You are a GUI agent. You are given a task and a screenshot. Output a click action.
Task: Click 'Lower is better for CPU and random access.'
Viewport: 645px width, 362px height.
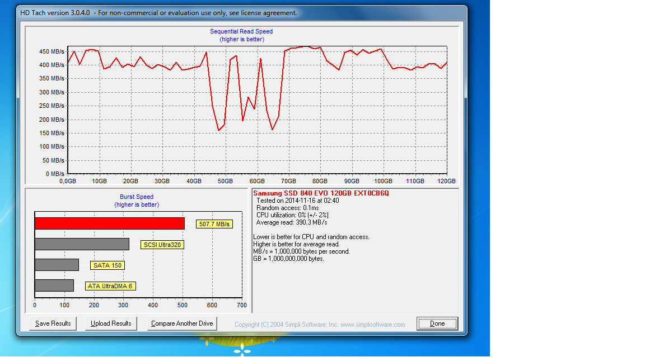click(x=311, y=237)
